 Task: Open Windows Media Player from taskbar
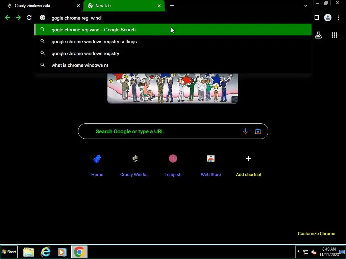(x=62, y=252)
